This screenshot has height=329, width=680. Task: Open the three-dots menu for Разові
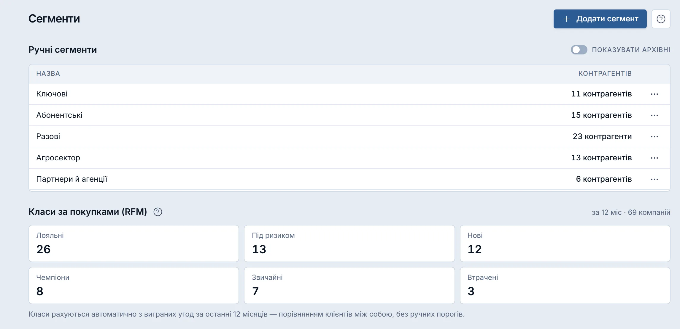click(654, 137)
